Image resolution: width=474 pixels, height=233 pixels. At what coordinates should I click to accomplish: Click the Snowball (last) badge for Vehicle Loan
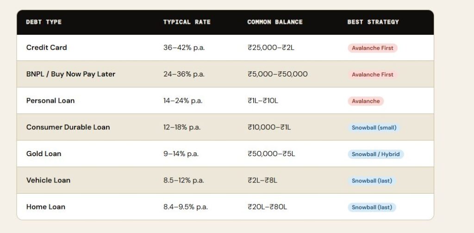(372, 181)
